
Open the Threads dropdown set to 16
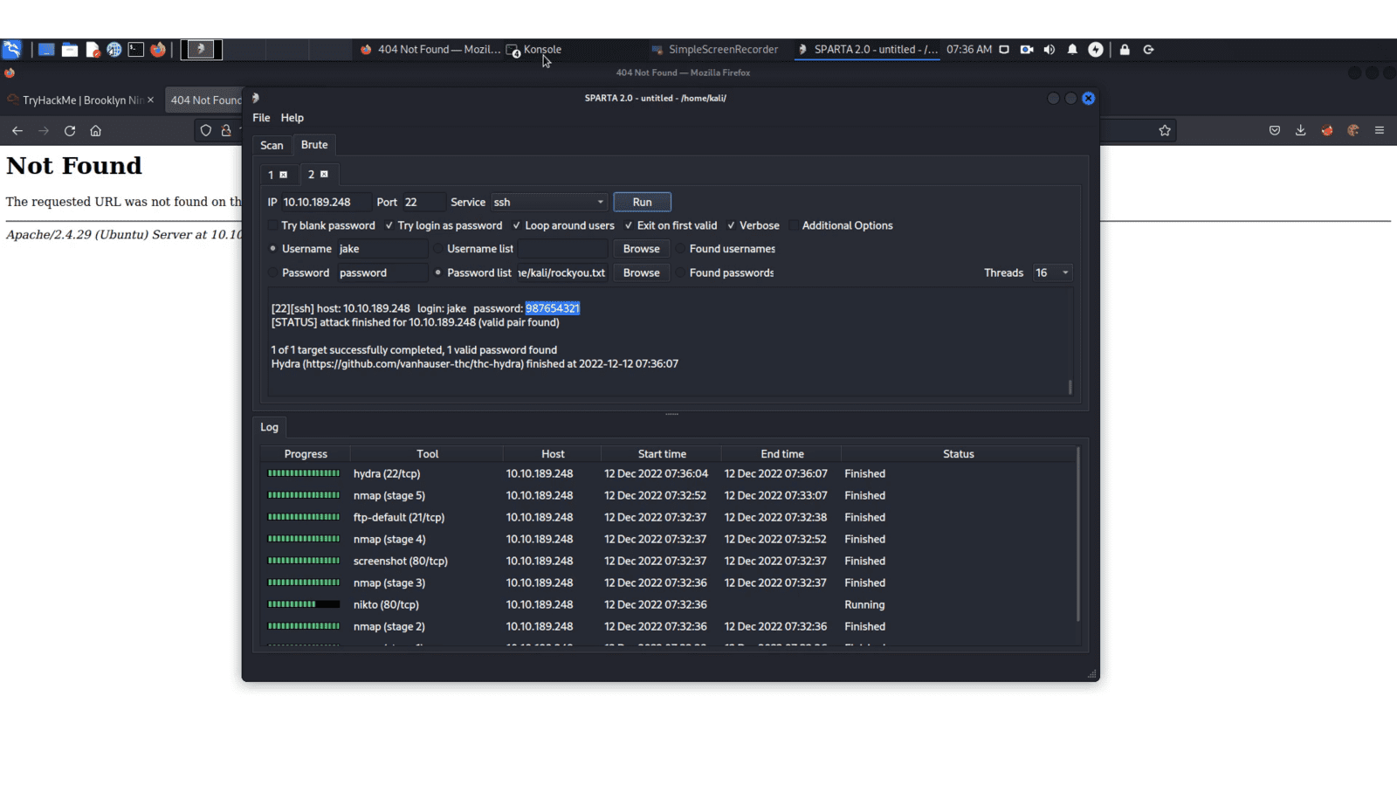(x=1052, y=272)
